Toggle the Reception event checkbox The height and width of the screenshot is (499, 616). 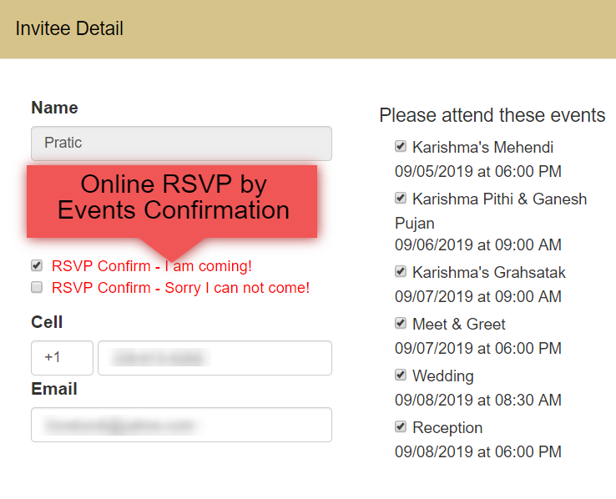click(x=401, y=426)
